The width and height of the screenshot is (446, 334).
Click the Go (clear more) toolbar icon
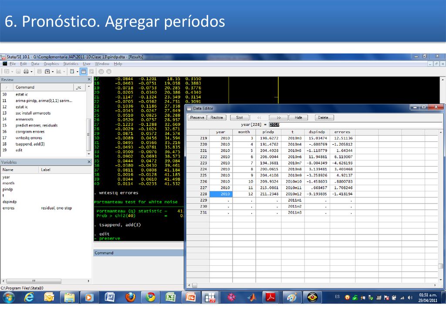[101, 72]
